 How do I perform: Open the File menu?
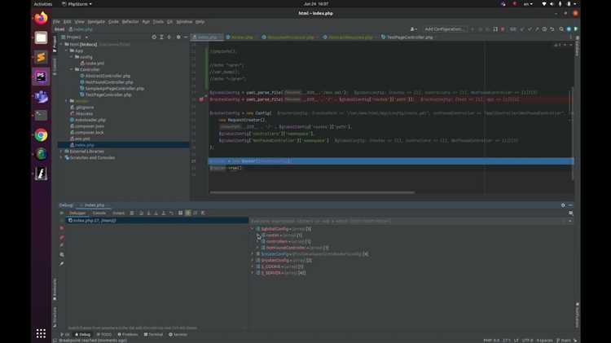pyautogui.click(x=56, y=22)
